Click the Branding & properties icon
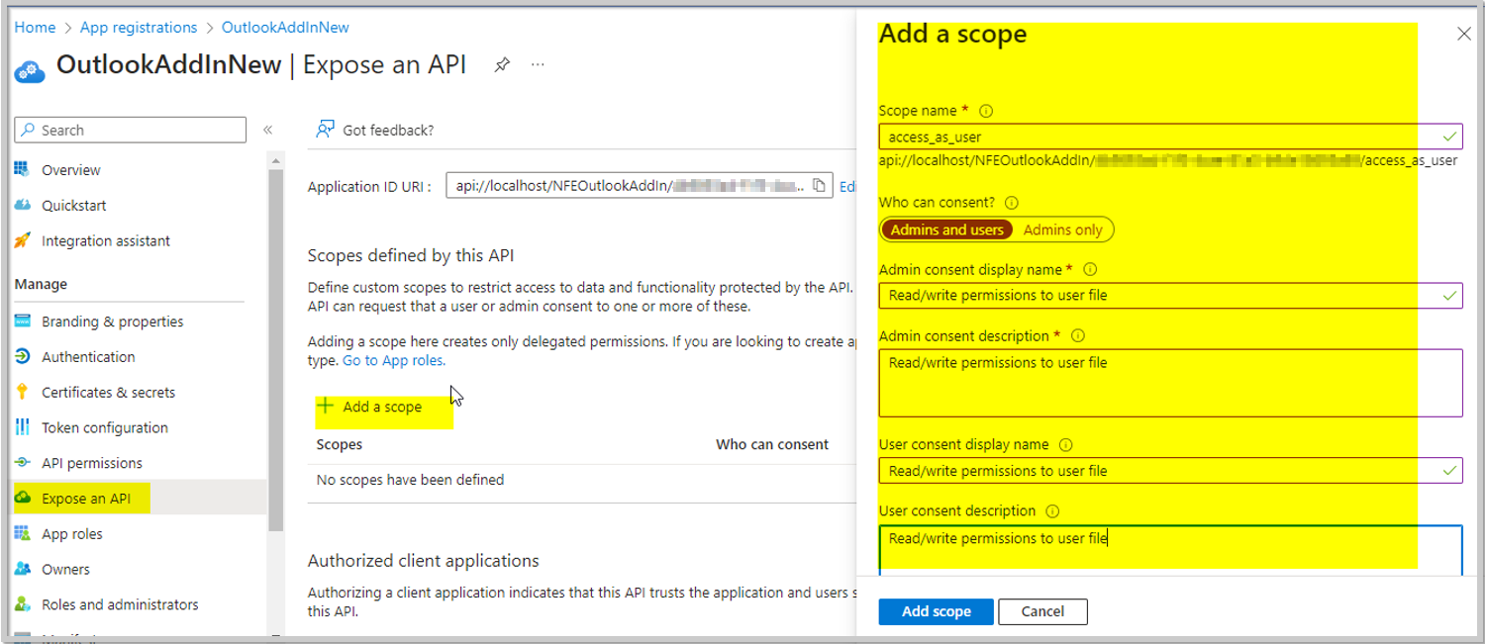Screen dimensions: 1485x644 click(23, 322)
